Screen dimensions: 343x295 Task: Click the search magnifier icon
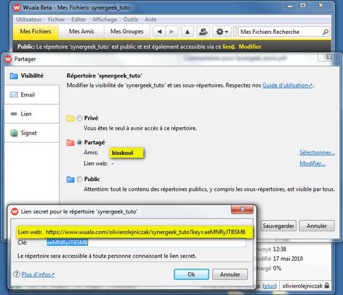325,32
